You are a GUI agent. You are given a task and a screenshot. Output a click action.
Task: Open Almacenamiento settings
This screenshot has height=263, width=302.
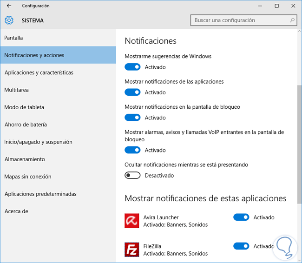point(25,159)
